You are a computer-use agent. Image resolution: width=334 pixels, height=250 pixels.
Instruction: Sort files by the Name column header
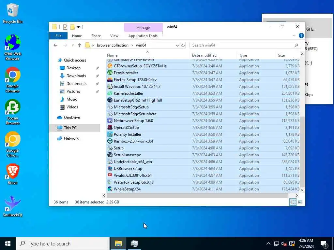(x=112, y=55)
